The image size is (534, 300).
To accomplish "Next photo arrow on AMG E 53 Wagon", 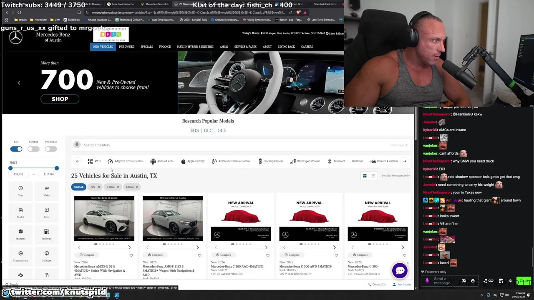I will [198, 247].
